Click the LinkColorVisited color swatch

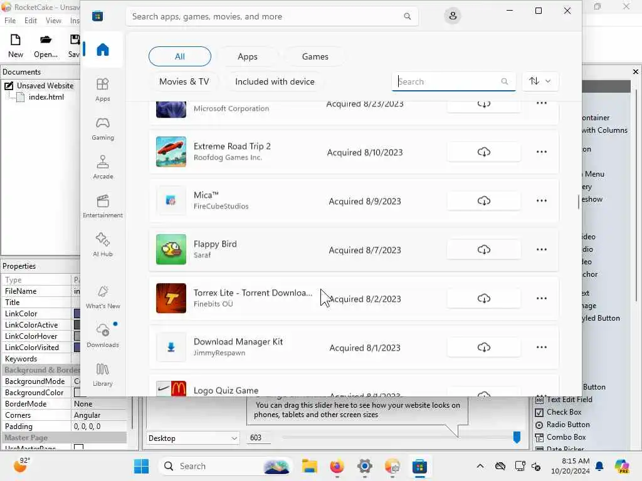[77, 347]
